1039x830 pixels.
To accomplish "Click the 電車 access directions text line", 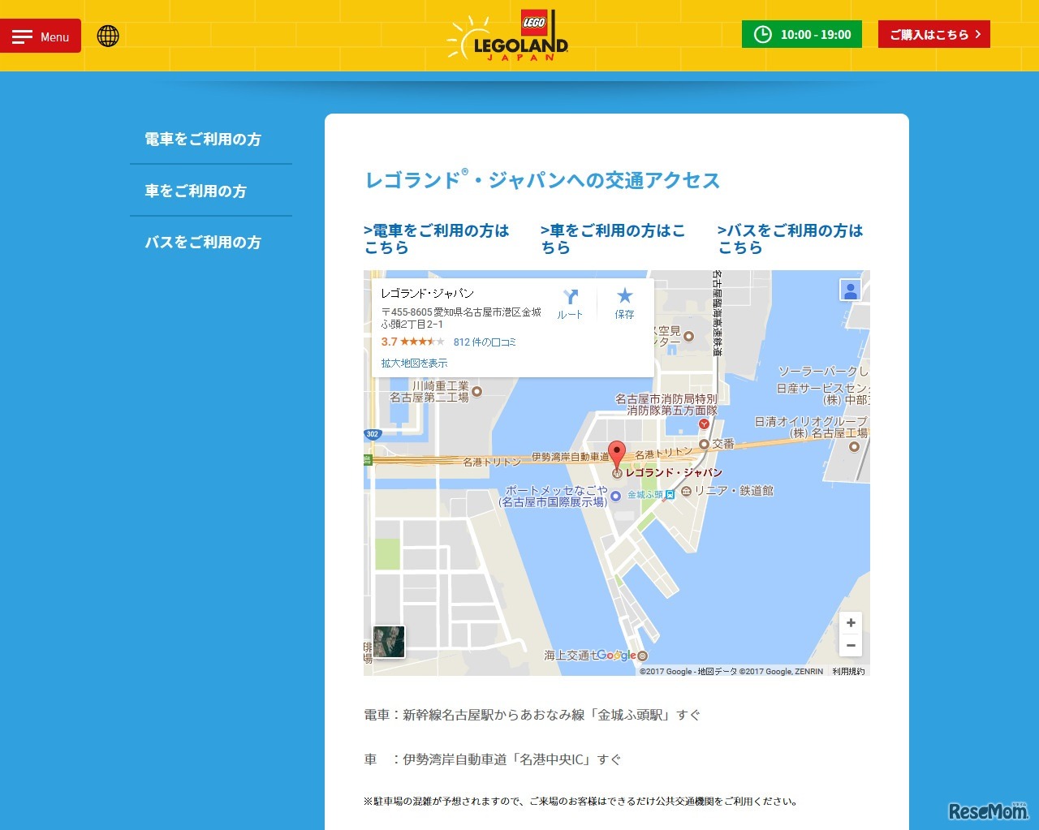I will coord(532,715).
